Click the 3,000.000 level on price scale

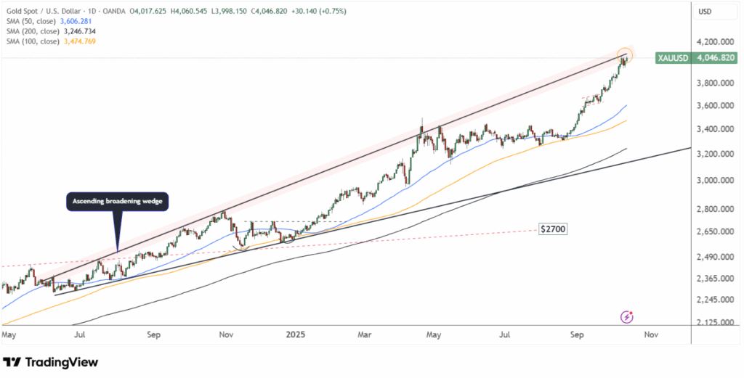click(x=712, y=180)
